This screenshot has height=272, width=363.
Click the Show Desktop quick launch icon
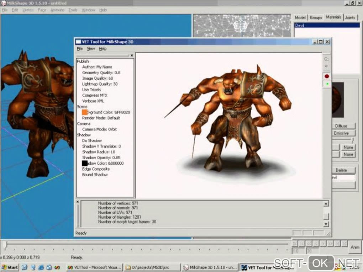(25, 267)
